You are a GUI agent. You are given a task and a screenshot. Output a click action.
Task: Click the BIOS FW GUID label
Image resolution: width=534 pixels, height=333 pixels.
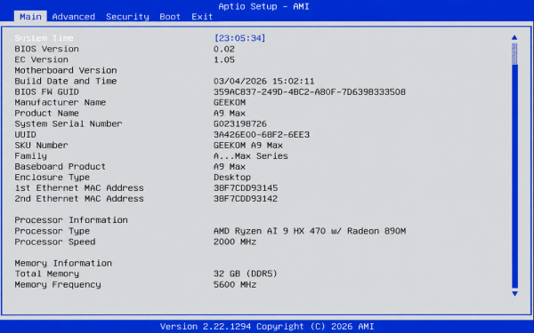click(x=46, y=91)
